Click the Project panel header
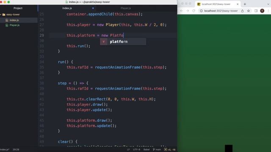 (x=18, y=8)
